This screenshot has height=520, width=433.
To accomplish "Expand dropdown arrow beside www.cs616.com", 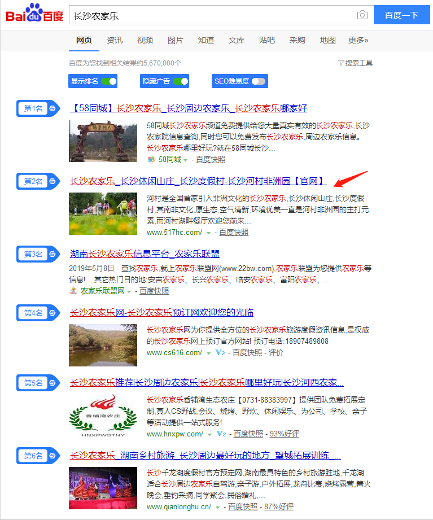I will [x=208, y=353].
